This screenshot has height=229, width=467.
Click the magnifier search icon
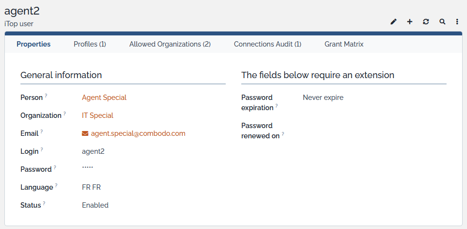coord(442,22)
